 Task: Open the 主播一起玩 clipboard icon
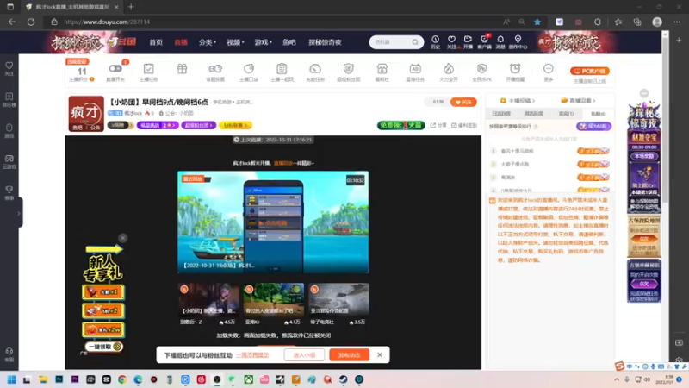pos(282,69)
